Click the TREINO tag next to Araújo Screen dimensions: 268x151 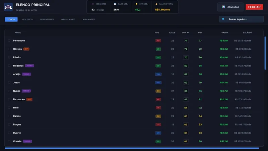click(x=26, y=74)
